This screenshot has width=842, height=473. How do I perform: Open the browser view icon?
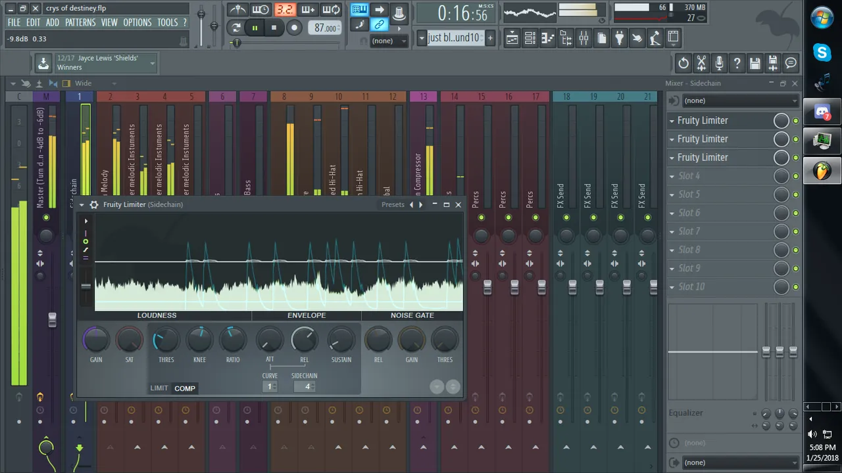[x=565, y=38]
